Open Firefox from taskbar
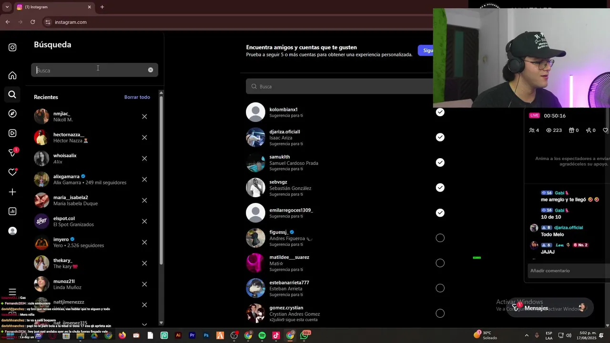 tap(122, 335)
